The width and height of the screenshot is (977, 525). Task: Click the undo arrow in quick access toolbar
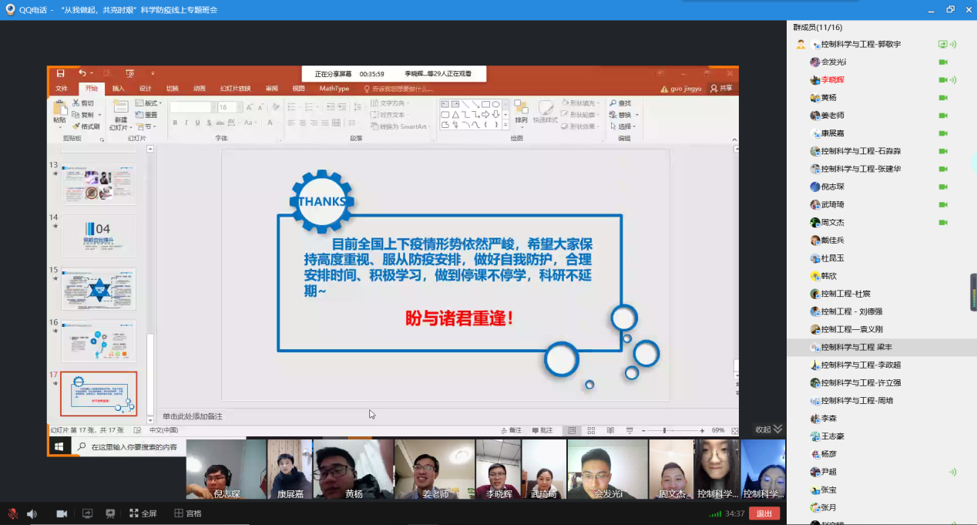click(x=82, y=73)
